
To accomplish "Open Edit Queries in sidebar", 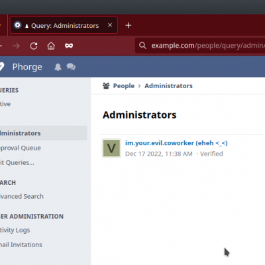I will coord(17,163).
